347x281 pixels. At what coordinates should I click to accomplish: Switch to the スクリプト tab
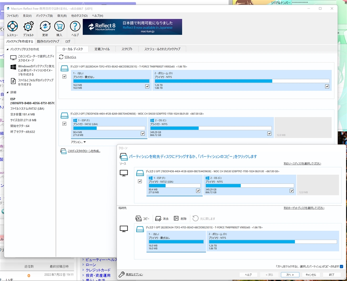tap(127, 49)
